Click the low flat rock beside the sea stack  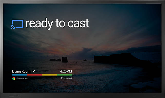[x=55, y=60]
